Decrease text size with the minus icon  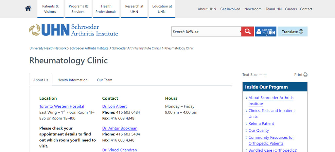tap(261, 75)
